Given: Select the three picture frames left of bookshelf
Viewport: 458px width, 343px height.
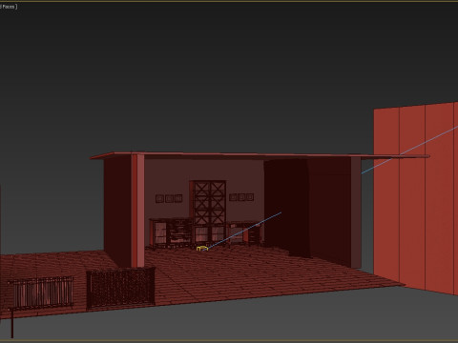Looking at the screenshot, I should click(169, 199).
